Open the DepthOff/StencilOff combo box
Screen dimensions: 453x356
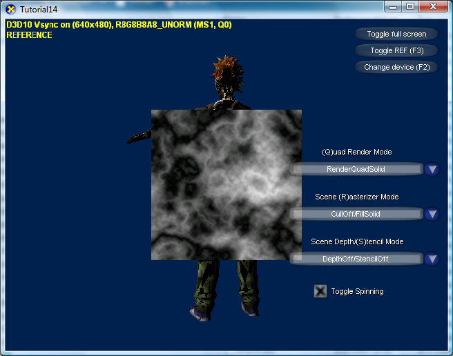pos(356,259)
